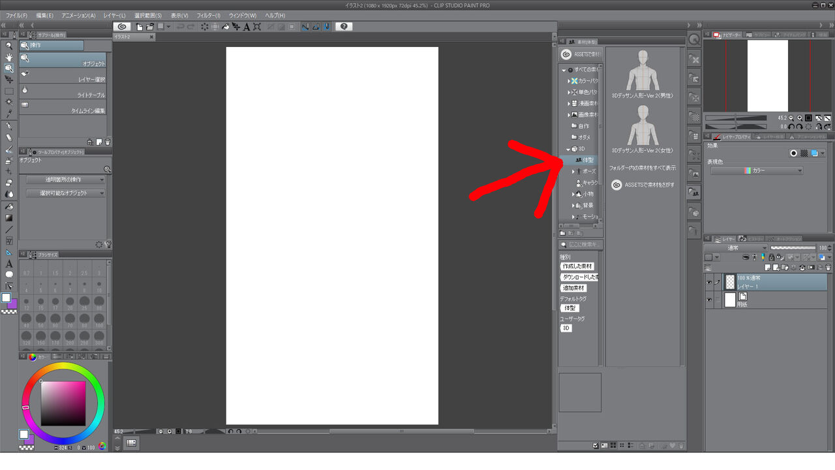The image size is (835, 470).
Task: Select 3Dデッサン人形-Ver.2(男性) material thumbnail
Action: [x=643, y=69]
